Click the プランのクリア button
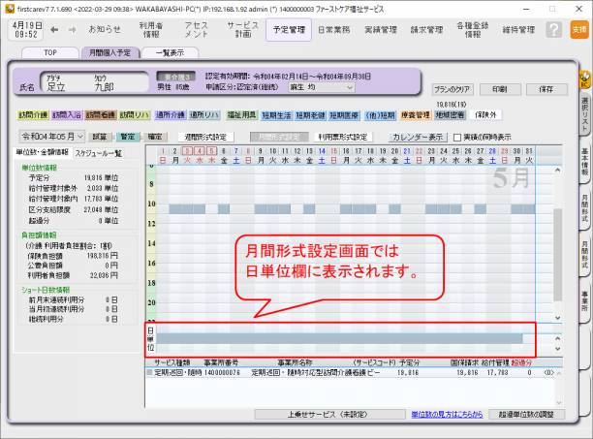The height and width of the screenshot is (439, 593). tap(453, 88)
